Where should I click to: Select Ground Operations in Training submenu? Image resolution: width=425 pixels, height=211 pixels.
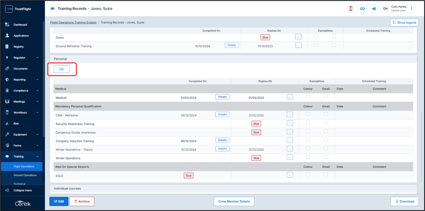[x=25, y=175]
